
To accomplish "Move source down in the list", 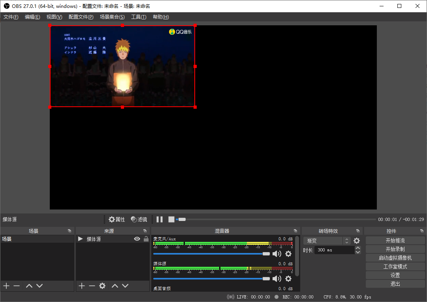I will tap(125, 286).
